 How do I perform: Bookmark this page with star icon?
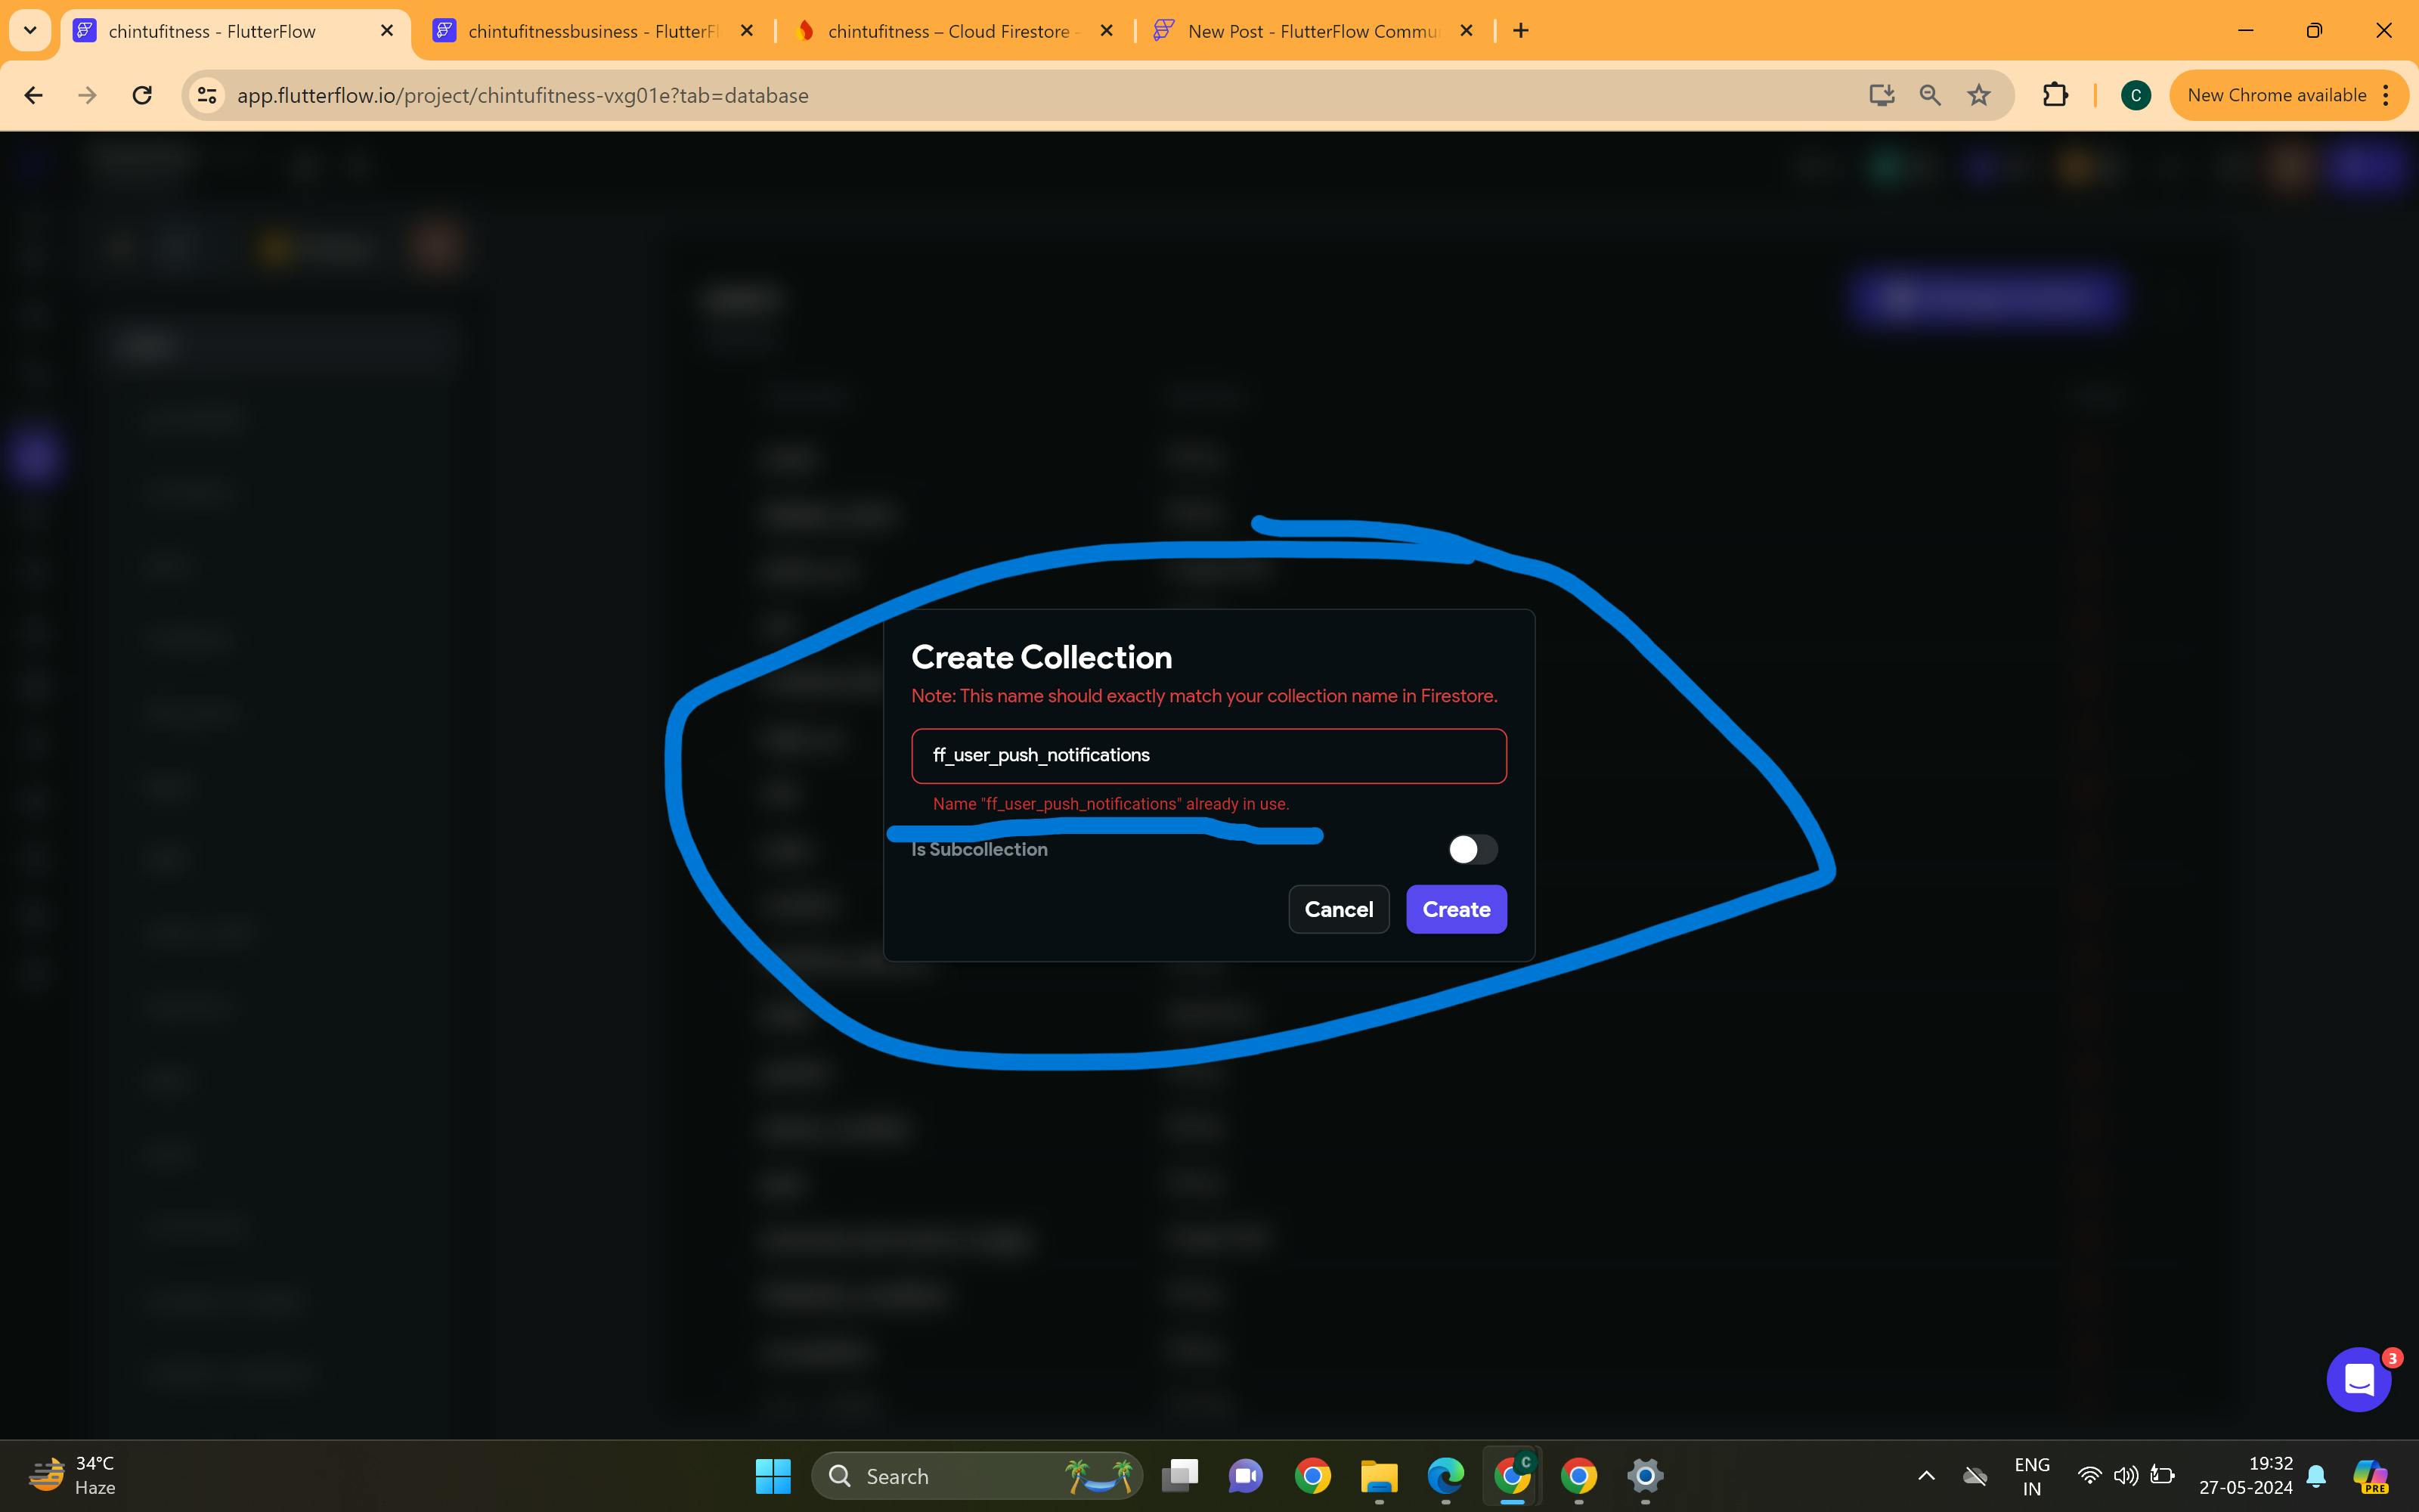(1978, 95)
